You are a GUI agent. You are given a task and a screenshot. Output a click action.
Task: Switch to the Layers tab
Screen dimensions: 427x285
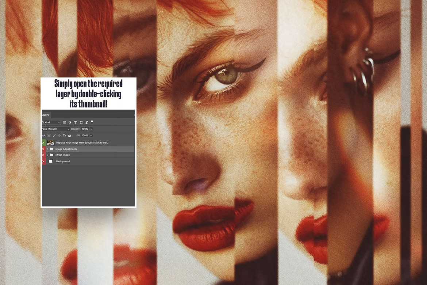[45, 115]
